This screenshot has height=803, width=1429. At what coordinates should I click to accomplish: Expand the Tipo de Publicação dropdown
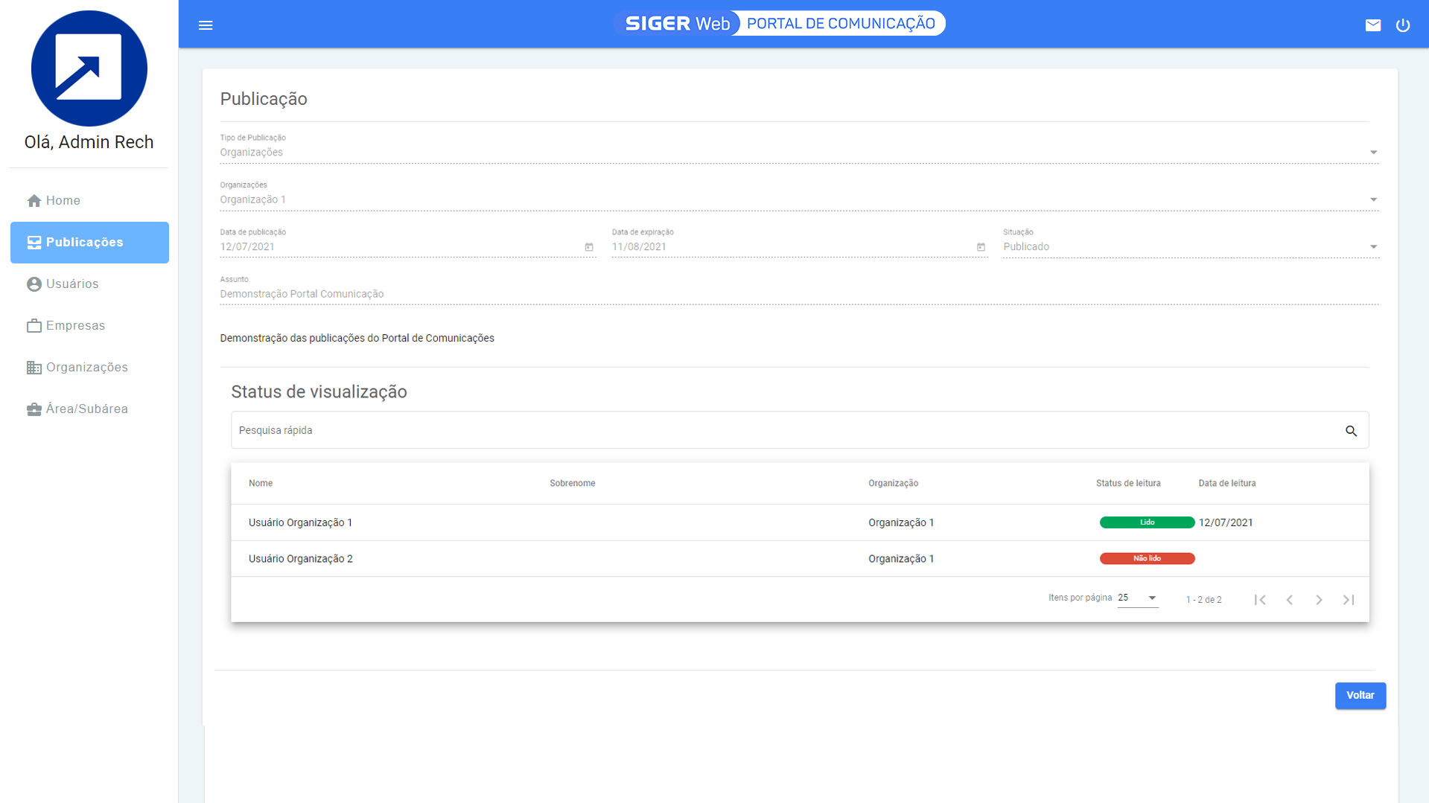click(1373, 153)
